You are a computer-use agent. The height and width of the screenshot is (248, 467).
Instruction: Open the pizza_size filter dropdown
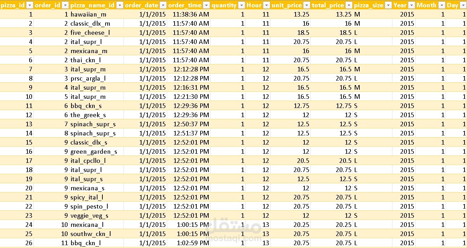click(x=388, y=5)
